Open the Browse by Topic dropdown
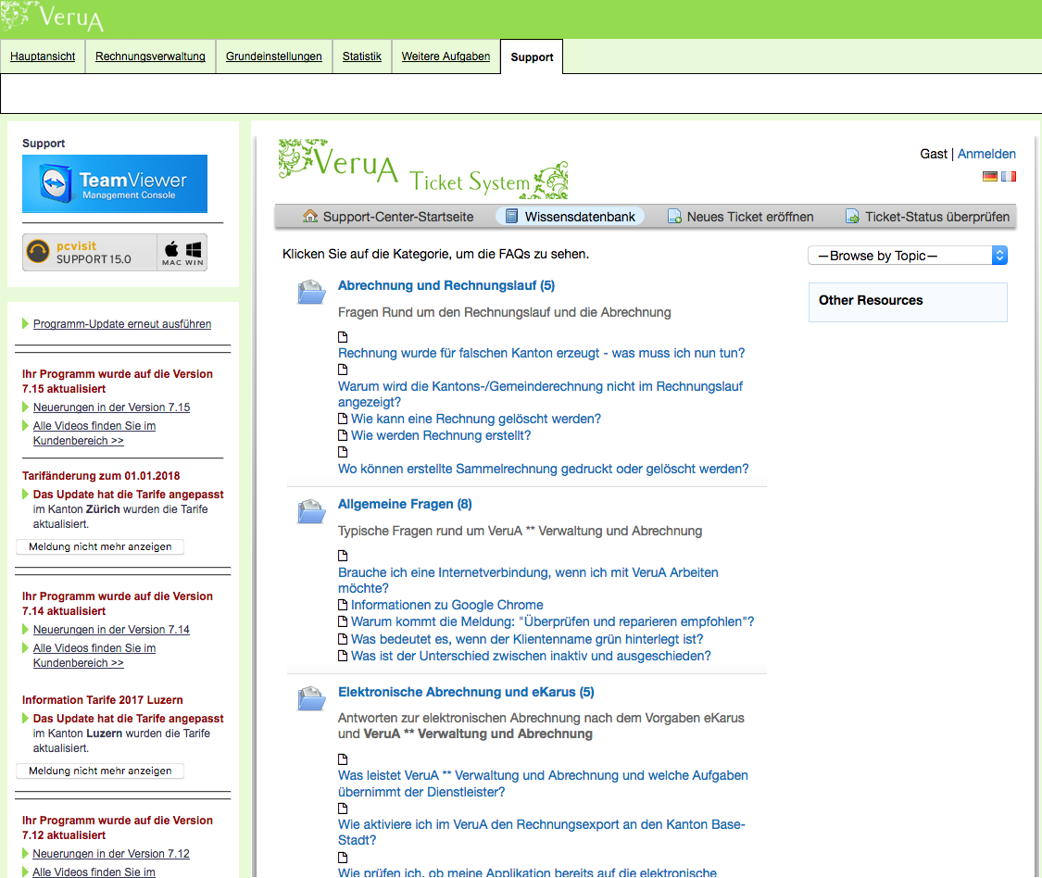The width and height of the screenshot is (1042, 878). pos(907,256)
